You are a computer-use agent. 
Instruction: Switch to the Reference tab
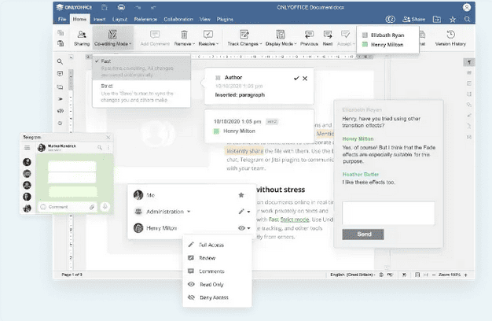[x=145, y=19]
